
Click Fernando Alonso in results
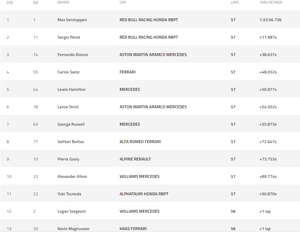[x=73, y=55]
